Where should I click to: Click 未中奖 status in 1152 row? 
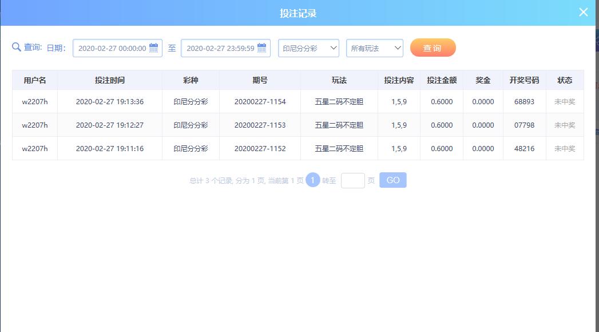pyautogui.click(x=565, y=149)
